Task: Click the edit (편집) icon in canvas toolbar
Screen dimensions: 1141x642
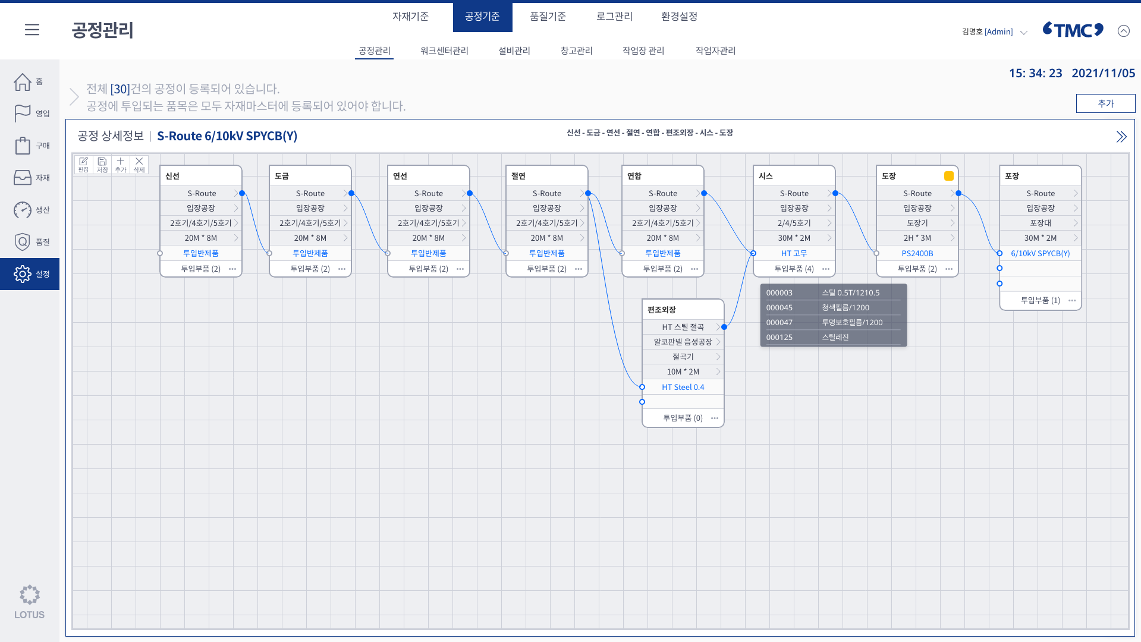Action: [x=83, y=164]
